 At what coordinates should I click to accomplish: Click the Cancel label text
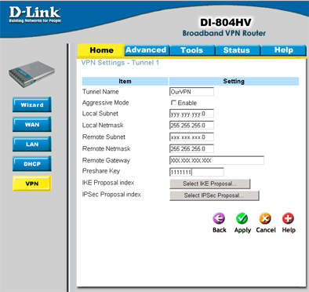point(266,230)
